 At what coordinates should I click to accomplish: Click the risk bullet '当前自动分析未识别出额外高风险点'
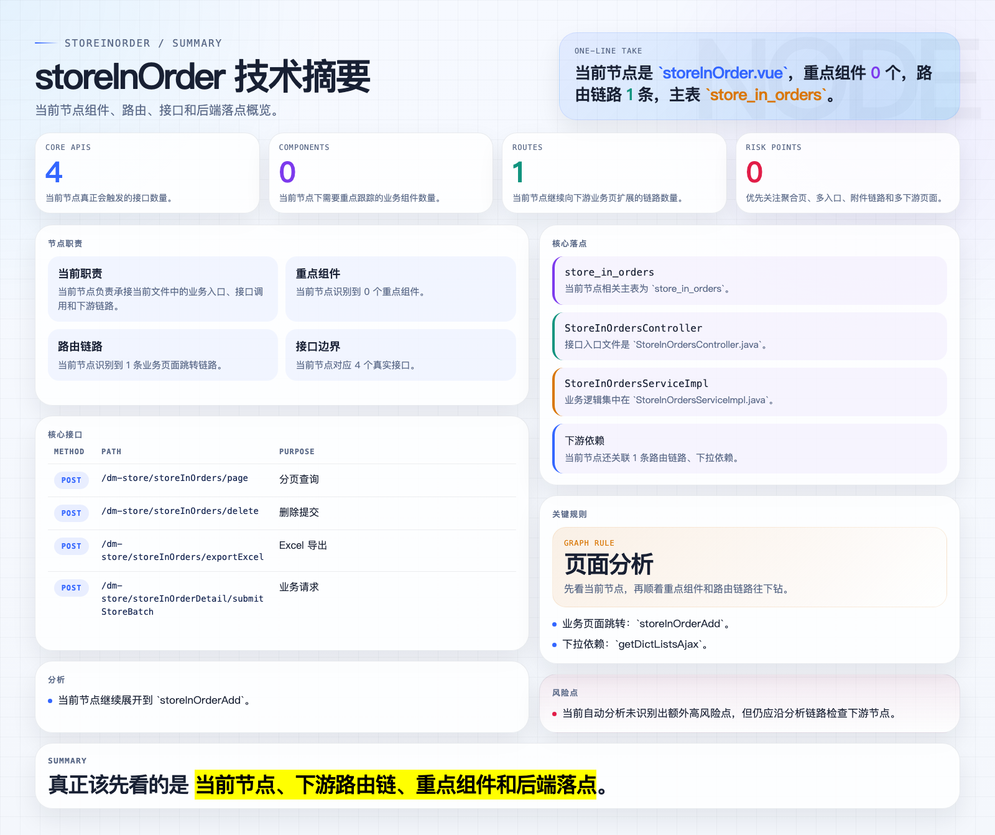(731, 713)
